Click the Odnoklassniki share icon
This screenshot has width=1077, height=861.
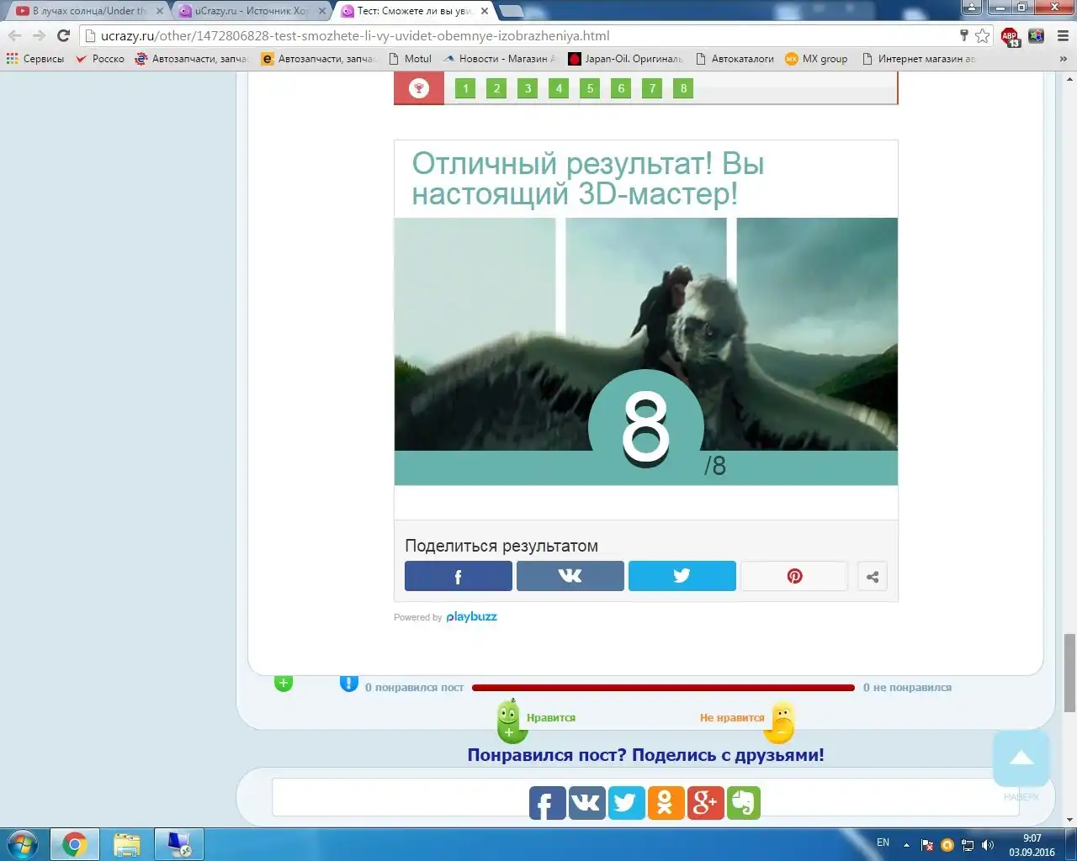click(x=665, y=803)
